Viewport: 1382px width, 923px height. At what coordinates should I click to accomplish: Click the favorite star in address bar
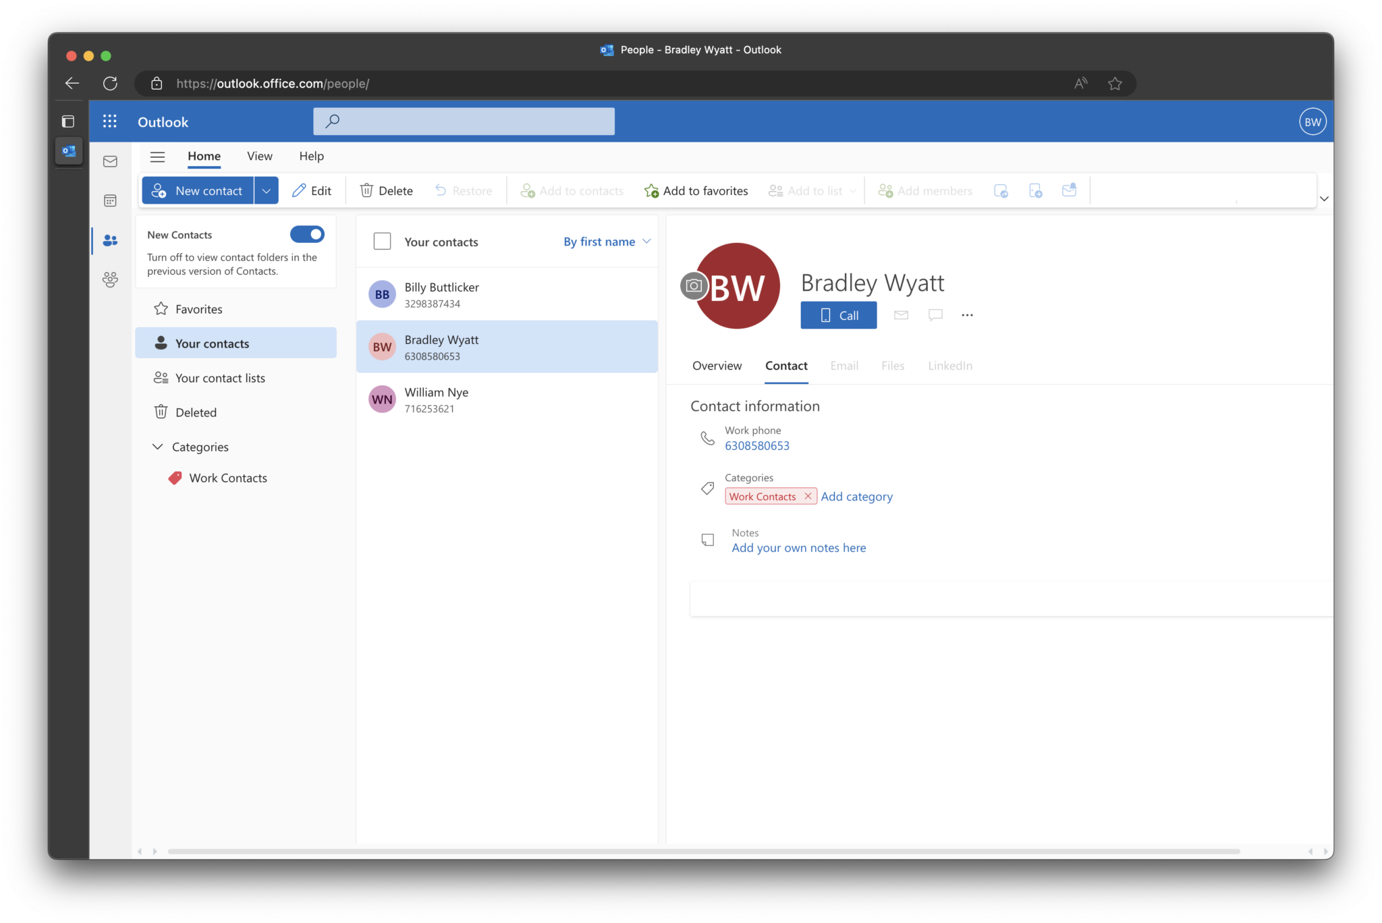(1115, 83)
